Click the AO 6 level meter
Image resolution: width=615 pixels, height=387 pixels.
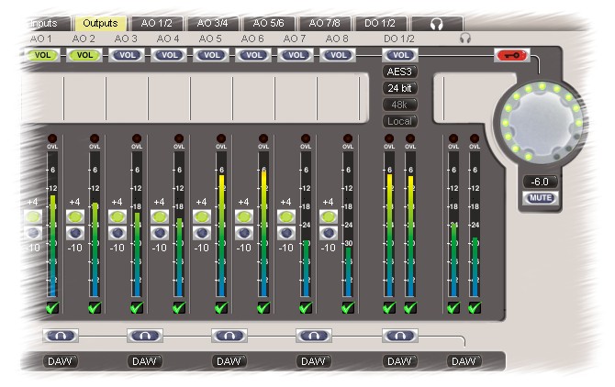(263, 224)
